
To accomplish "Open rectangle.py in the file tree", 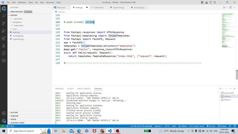I will (x=18, y=36).
